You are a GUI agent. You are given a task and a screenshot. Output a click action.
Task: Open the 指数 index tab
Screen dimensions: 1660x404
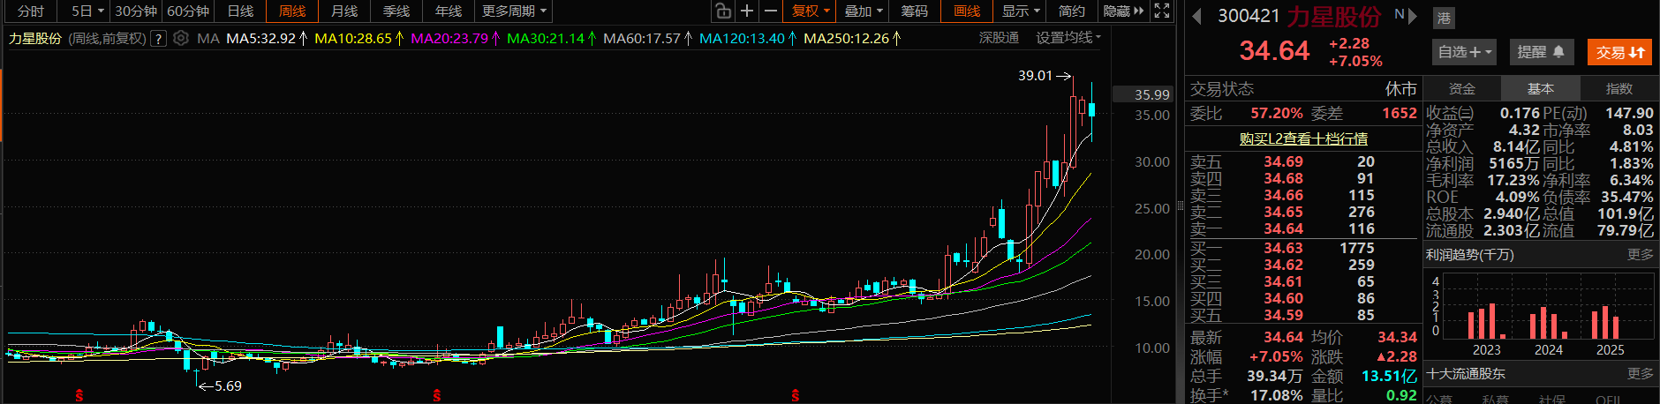1619,88
